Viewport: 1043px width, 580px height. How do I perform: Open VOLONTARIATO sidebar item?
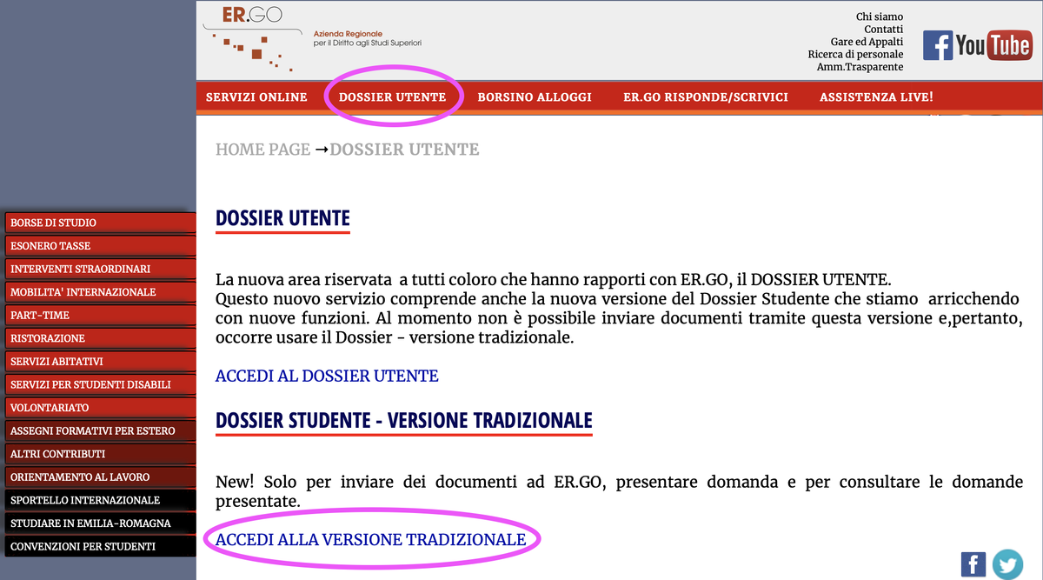pyautogui.click(x=100, y=408)
